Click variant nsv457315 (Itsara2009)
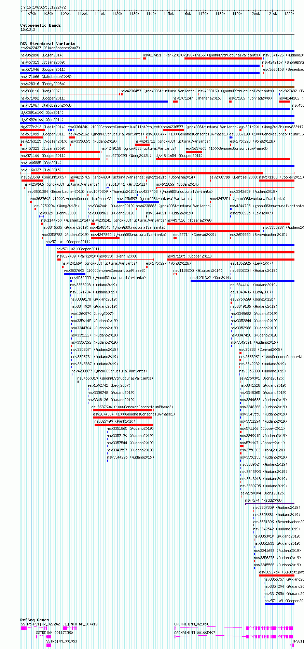This screenshot has height=649, width=304. point(43,62)
